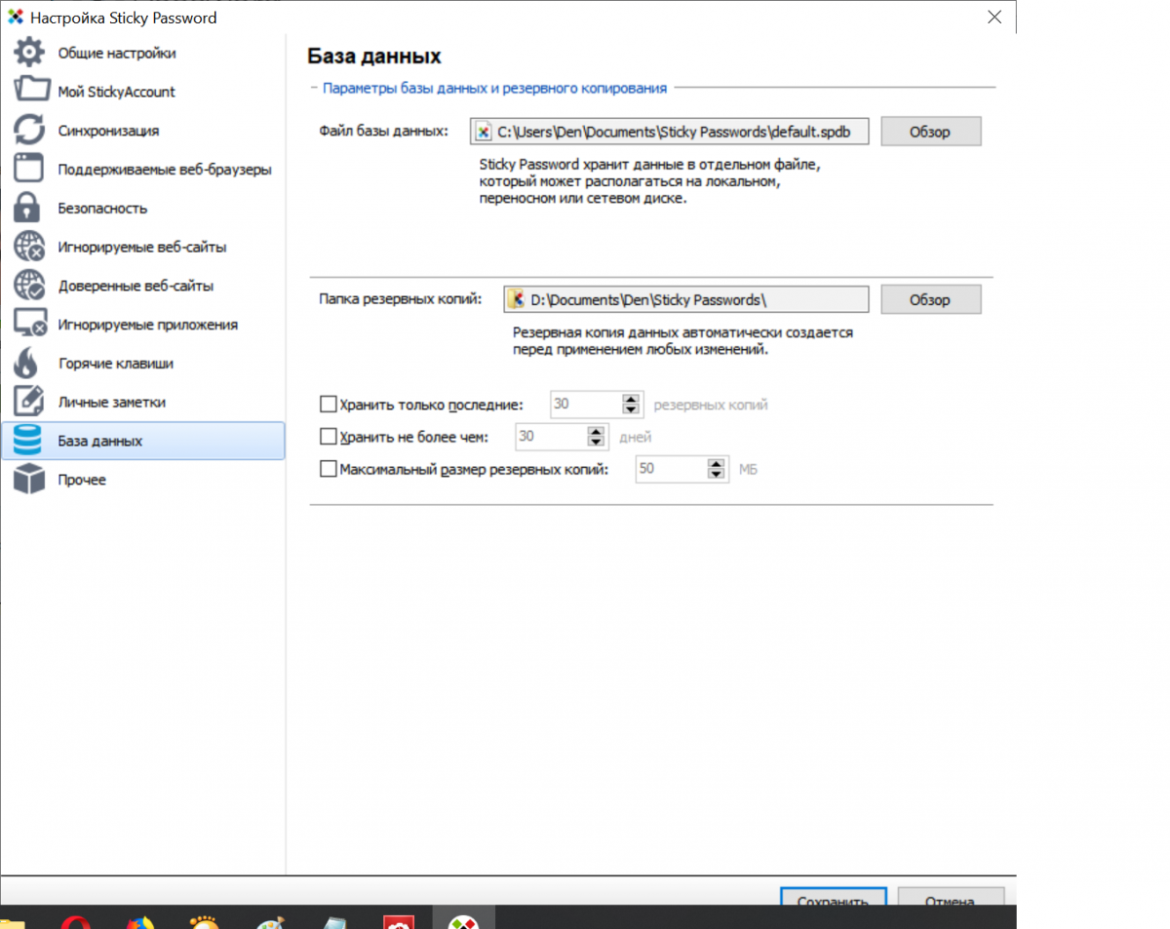Click heading Параметры базы данных и резервного копирования

point(494,88)
